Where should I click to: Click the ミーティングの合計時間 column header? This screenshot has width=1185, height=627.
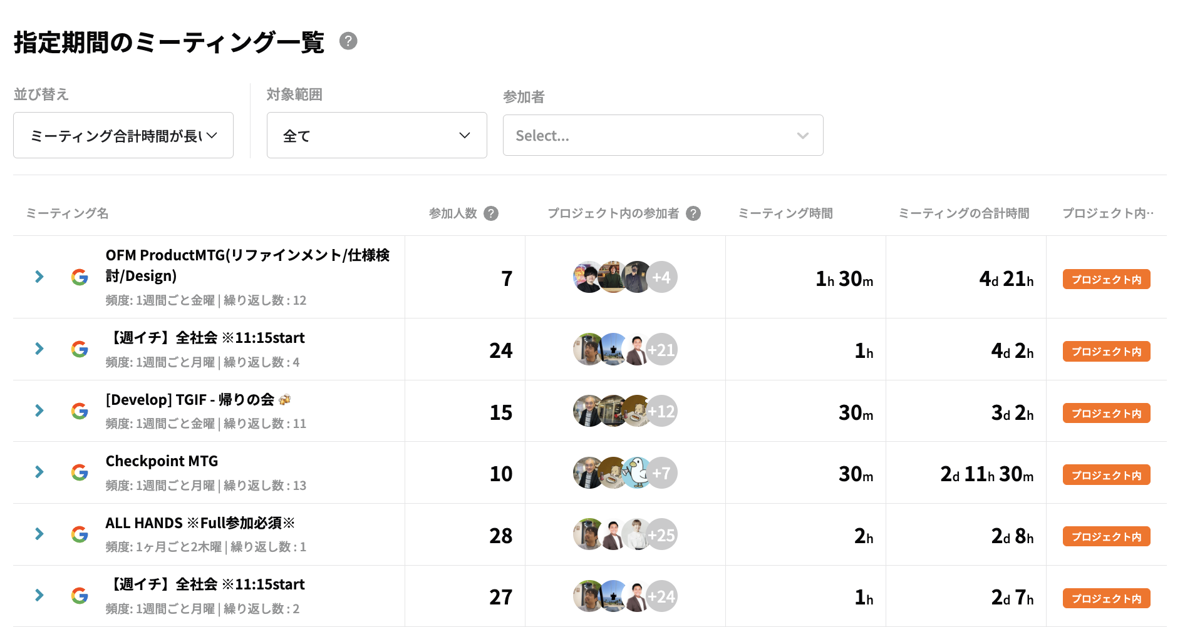click(x=963, y=213)
